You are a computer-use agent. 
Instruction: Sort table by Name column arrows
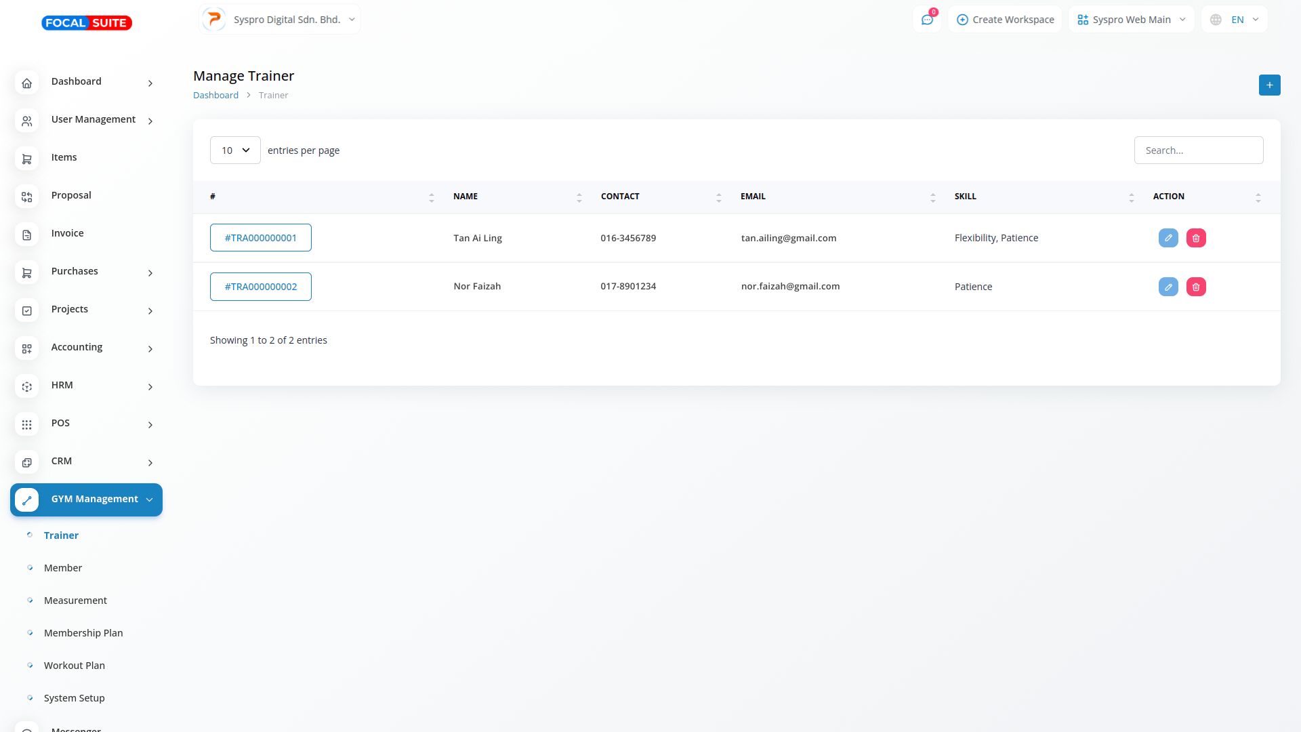pyautogui.click(x=579, y=197)
